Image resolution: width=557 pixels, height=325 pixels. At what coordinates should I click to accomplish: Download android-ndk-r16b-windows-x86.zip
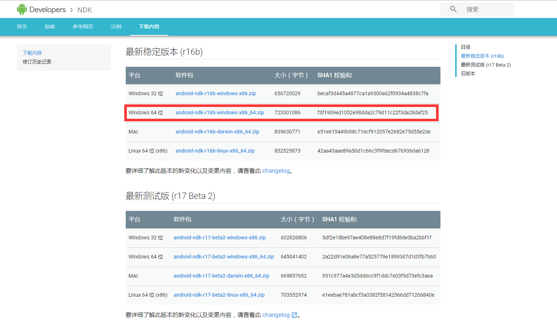[x=216, y=93]
